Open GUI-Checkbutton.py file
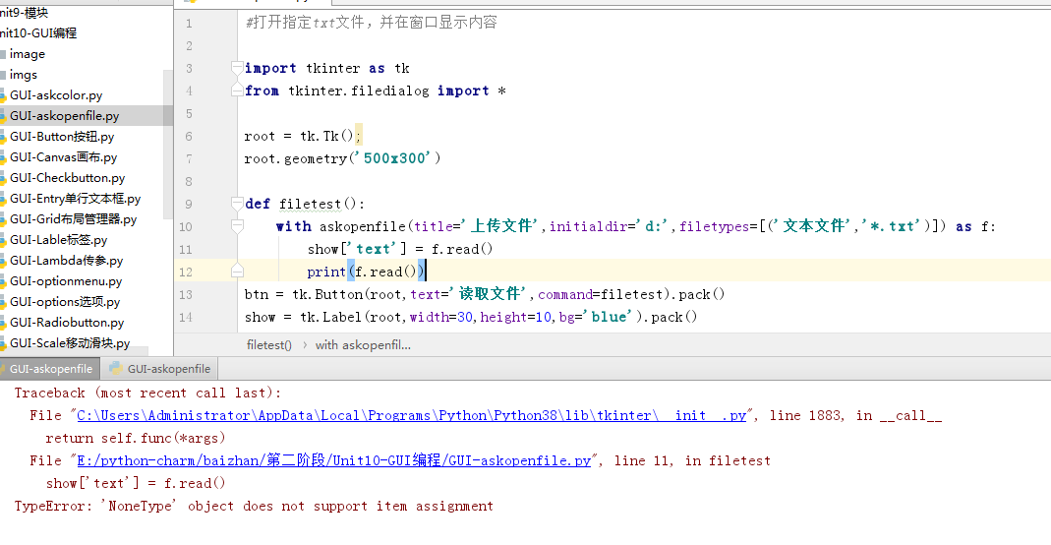 point(67,178)
